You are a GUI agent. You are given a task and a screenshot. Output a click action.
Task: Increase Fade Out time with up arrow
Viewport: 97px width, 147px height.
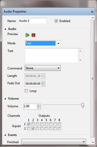(43, 83)
